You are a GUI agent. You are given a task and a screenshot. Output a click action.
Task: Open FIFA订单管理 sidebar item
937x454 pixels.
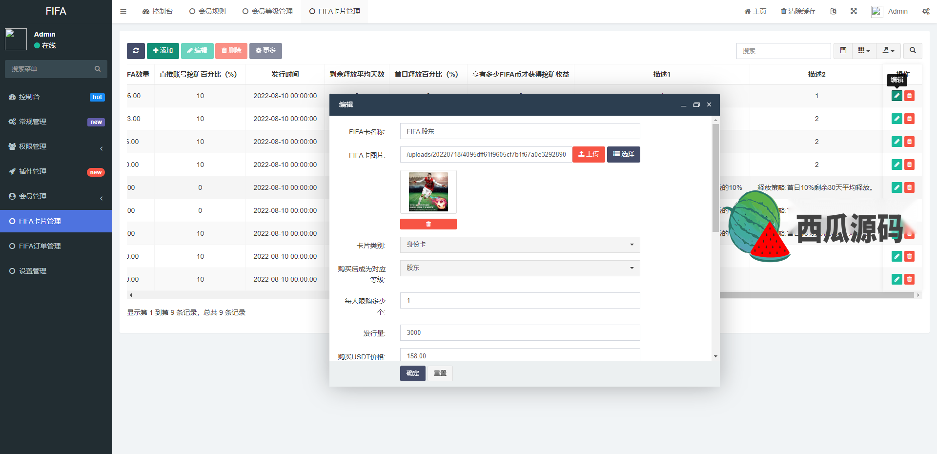(x=56, y=246)
